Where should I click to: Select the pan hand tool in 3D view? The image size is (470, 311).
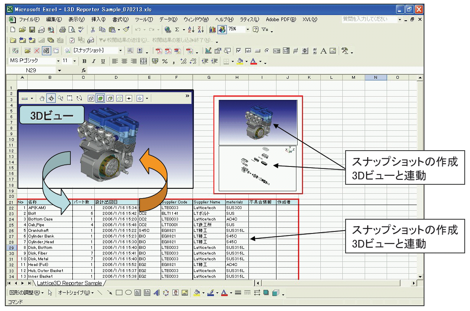pos(42,99)
